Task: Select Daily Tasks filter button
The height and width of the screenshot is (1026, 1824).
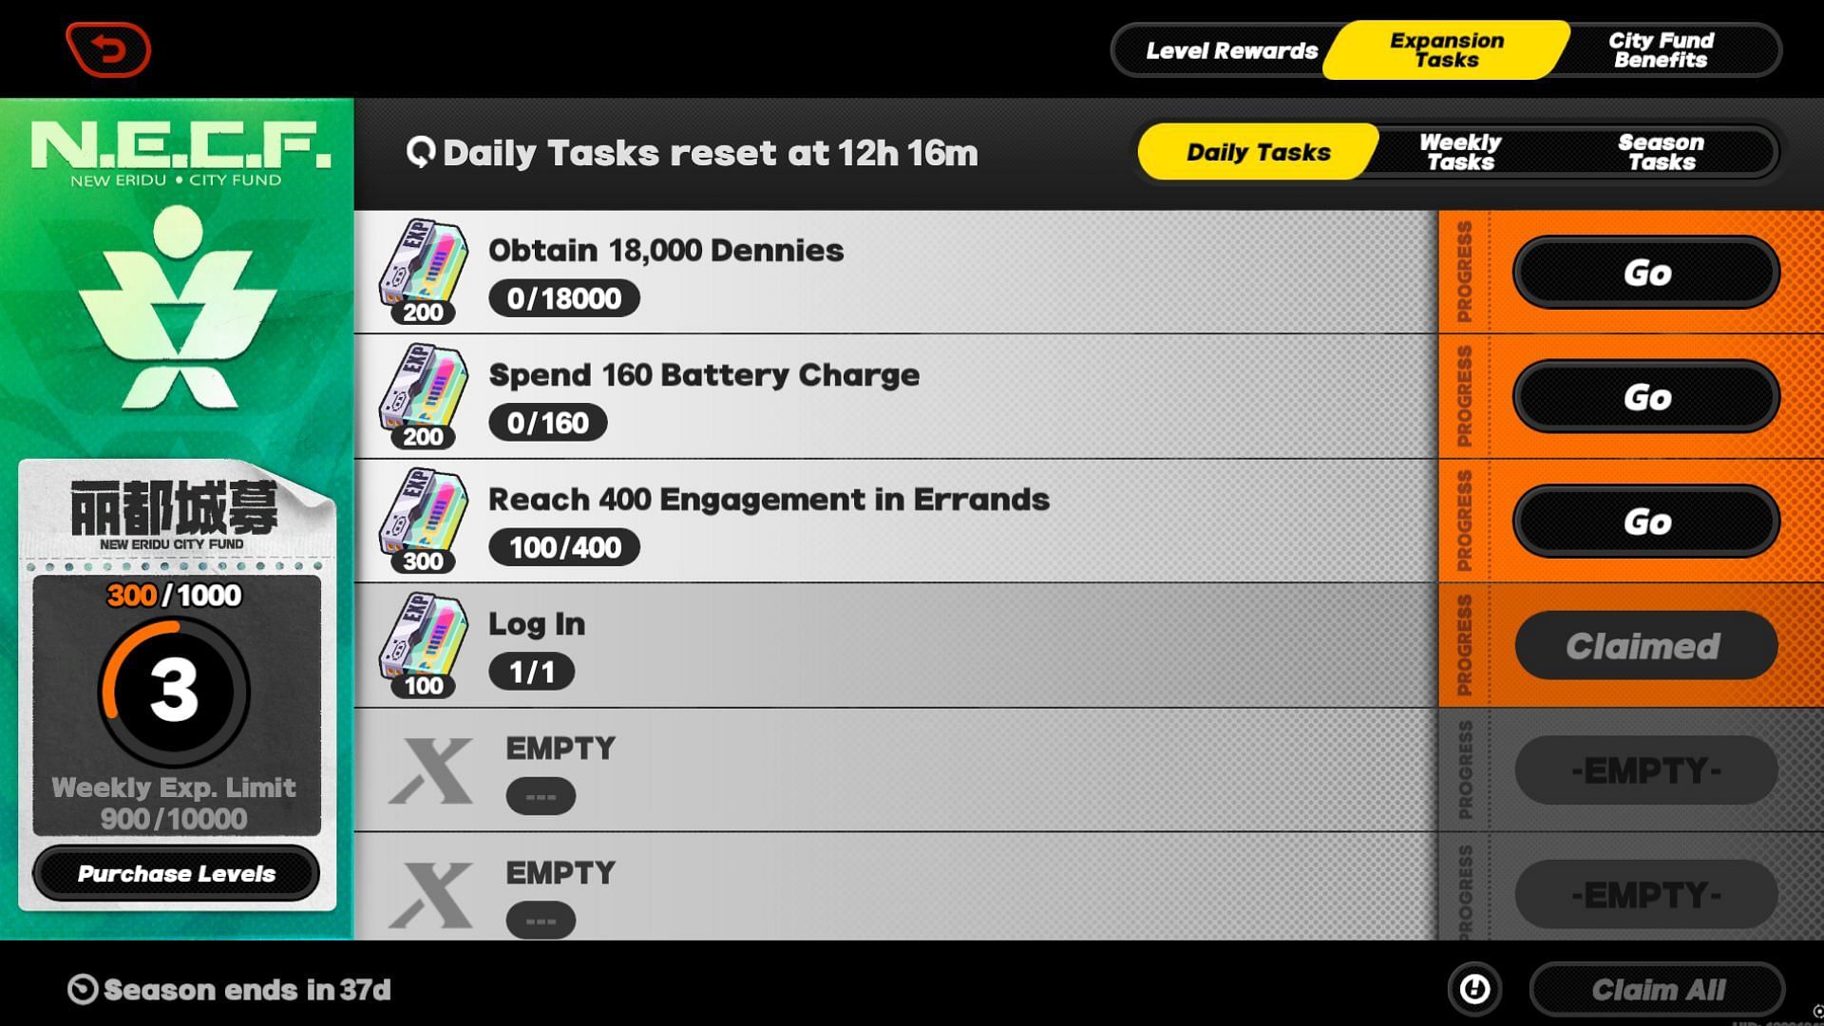Action: point(1257,150)
